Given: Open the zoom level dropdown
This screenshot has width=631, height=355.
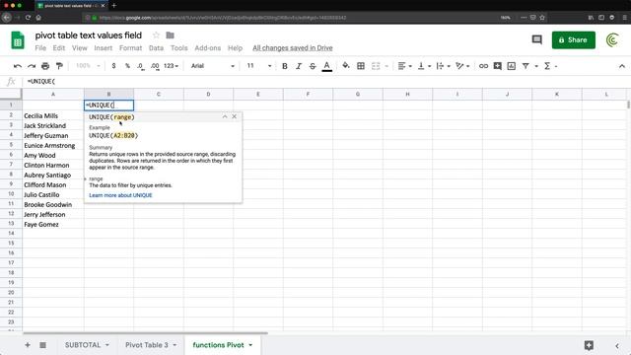Looking at the screenshot, I should (88, 66).
